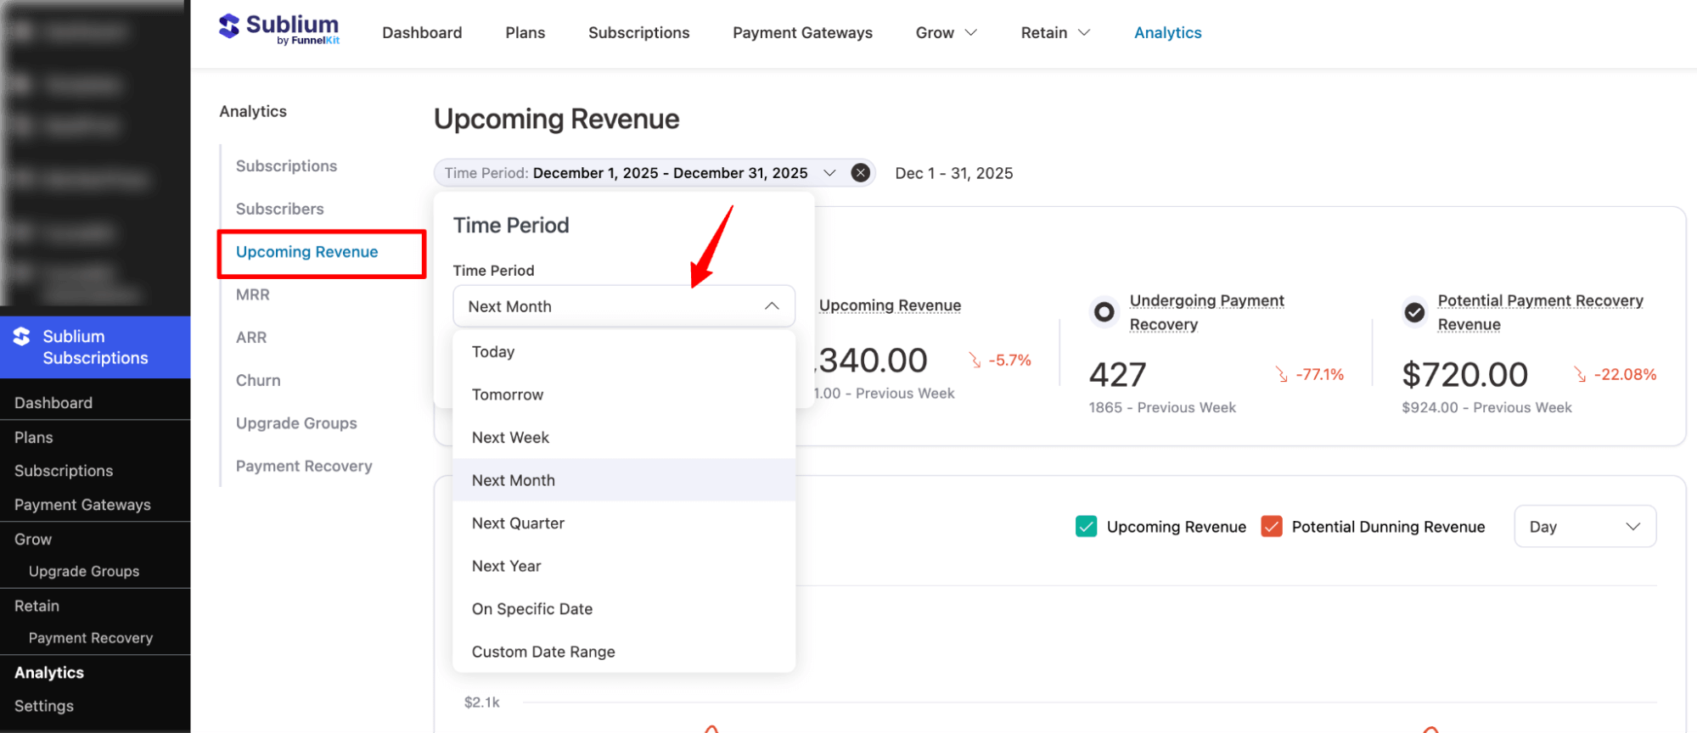Collapse the Next Month time period dropdown
This screenshot has width=1697, height=733.
[x=624, y=306]
